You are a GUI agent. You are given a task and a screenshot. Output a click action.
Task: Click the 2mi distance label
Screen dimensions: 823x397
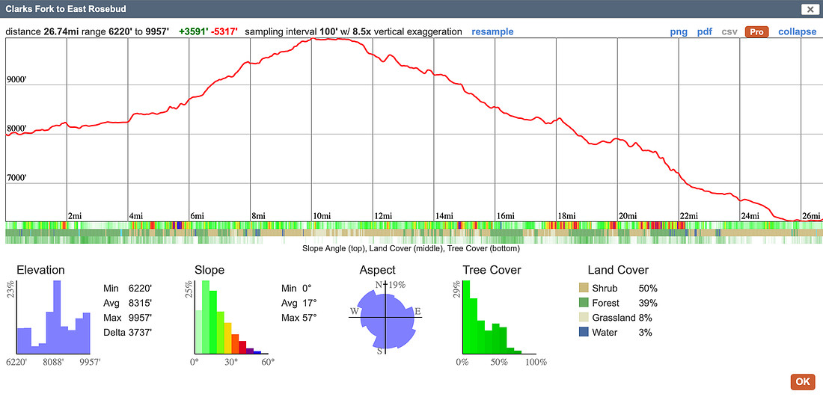[75, 215]
